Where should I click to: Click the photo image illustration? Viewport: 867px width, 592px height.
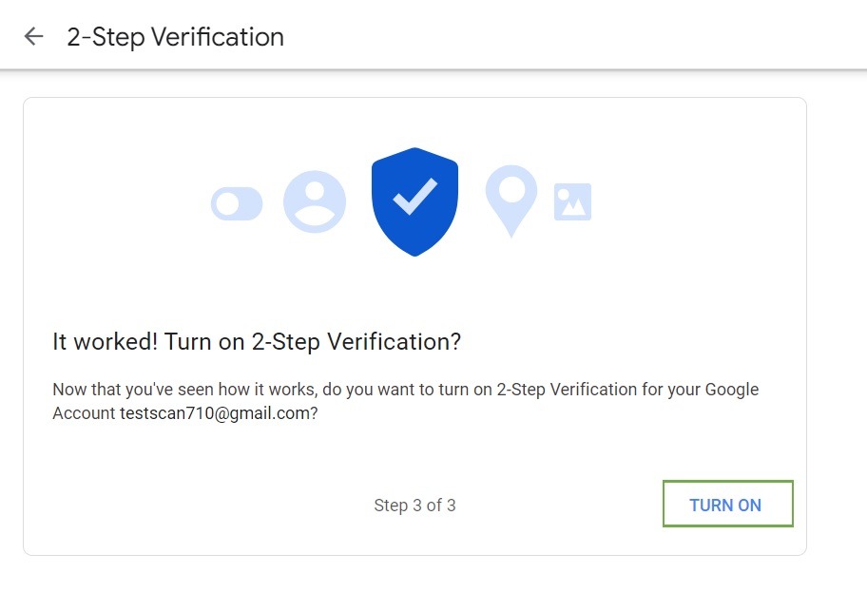tap(572, 201)
